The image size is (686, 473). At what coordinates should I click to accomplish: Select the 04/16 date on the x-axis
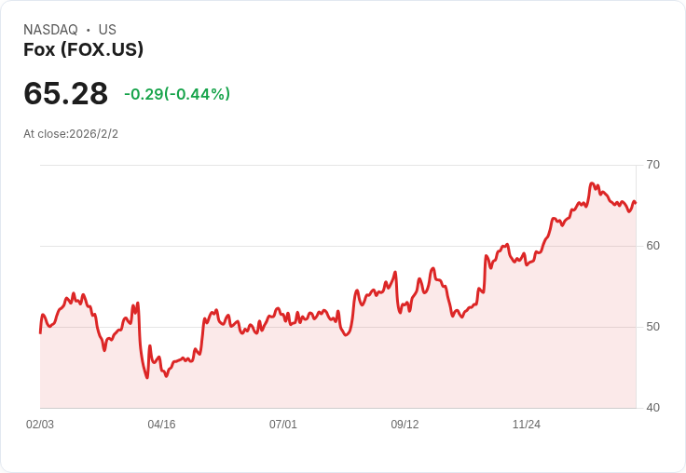coord(161,425)
